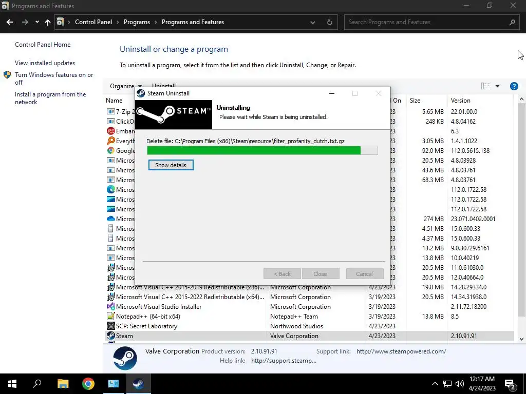
Task: Click the large Steam logo in details pane
Action: [x=125, y=358]
